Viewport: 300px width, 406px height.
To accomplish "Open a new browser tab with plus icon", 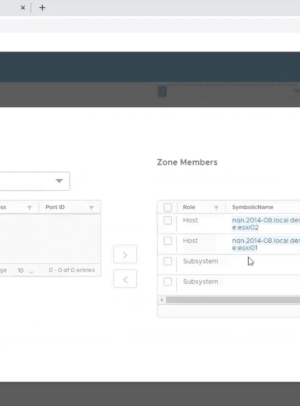I will click(x=42, y=7).
